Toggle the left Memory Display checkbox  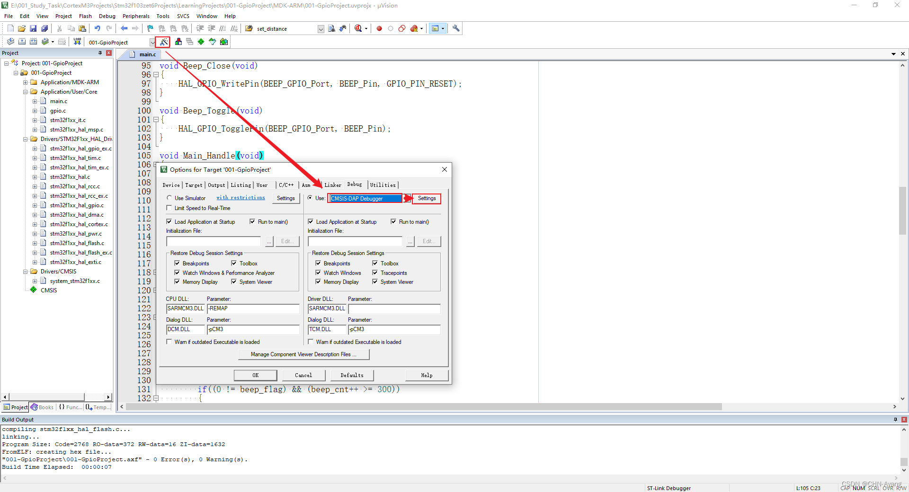[177, 281]
